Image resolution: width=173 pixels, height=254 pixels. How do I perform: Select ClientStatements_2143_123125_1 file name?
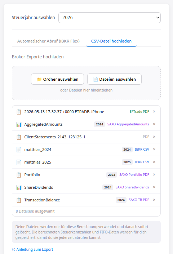pos(55,137)
